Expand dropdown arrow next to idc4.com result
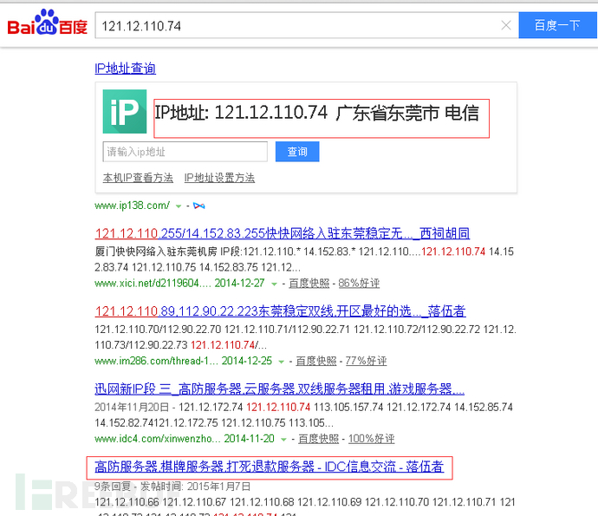 283,440
